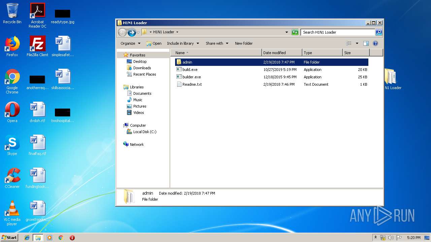Open Opera desktop shortcut
The image size is (431, 242).
coord(12,112)
